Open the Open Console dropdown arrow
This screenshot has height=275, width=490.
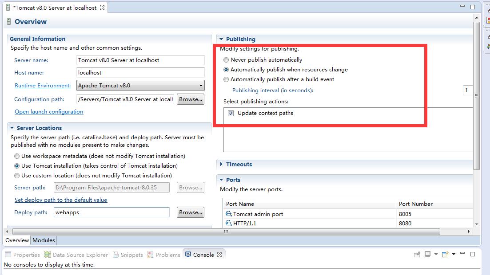point(454,254)
